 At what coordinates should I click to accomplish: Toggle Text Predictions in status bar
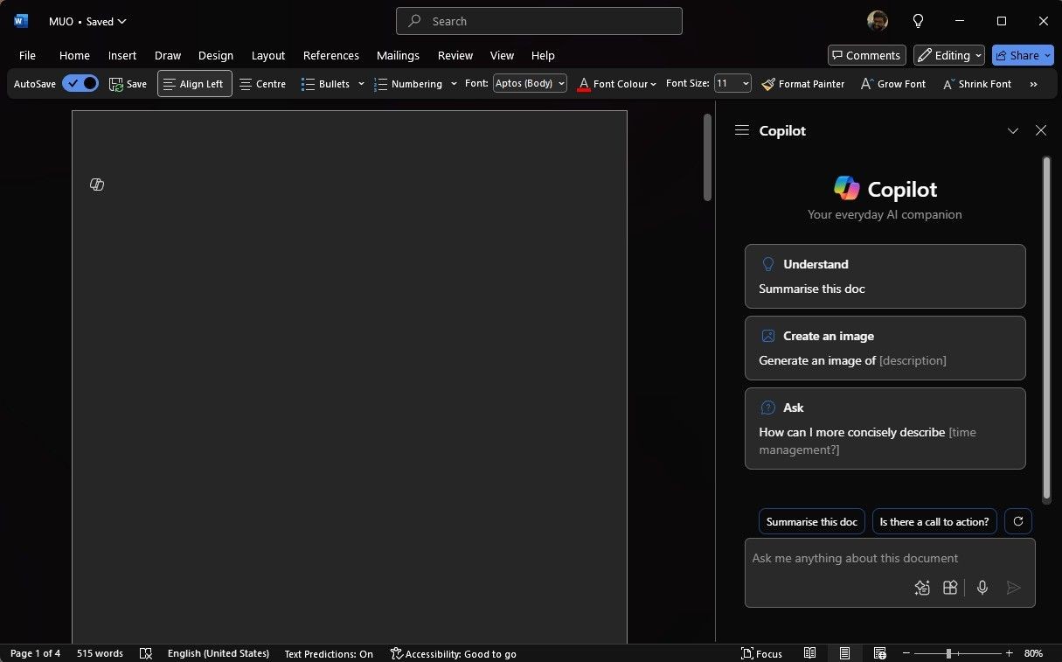coord(329,653)
